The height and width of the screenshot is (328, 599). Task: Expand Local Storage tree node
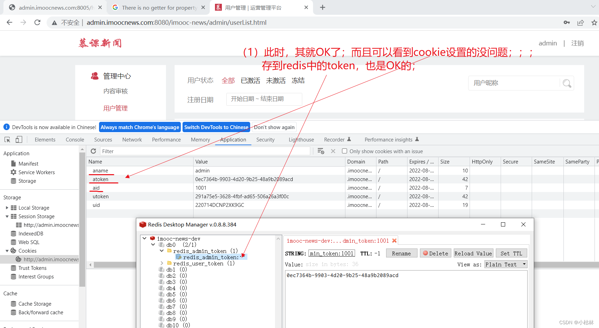[x=7, y=208]
